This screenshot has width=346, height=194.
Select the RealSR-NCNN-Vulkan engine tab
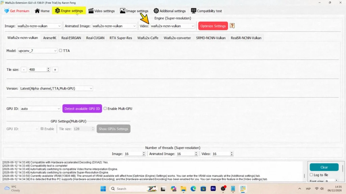246,38
